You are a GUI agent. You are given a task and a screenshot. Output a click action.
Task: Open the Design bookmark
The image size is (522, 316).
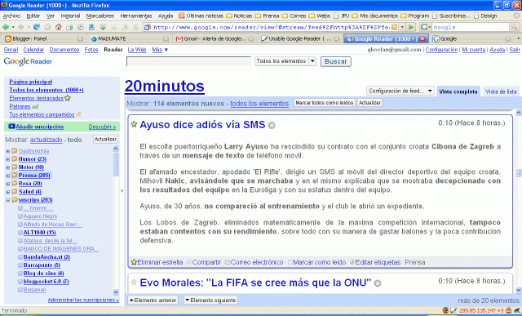pos(485,16)
